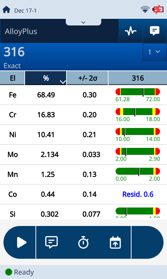Open the Resid. 0.6 link for Co

tap(138, 194)
